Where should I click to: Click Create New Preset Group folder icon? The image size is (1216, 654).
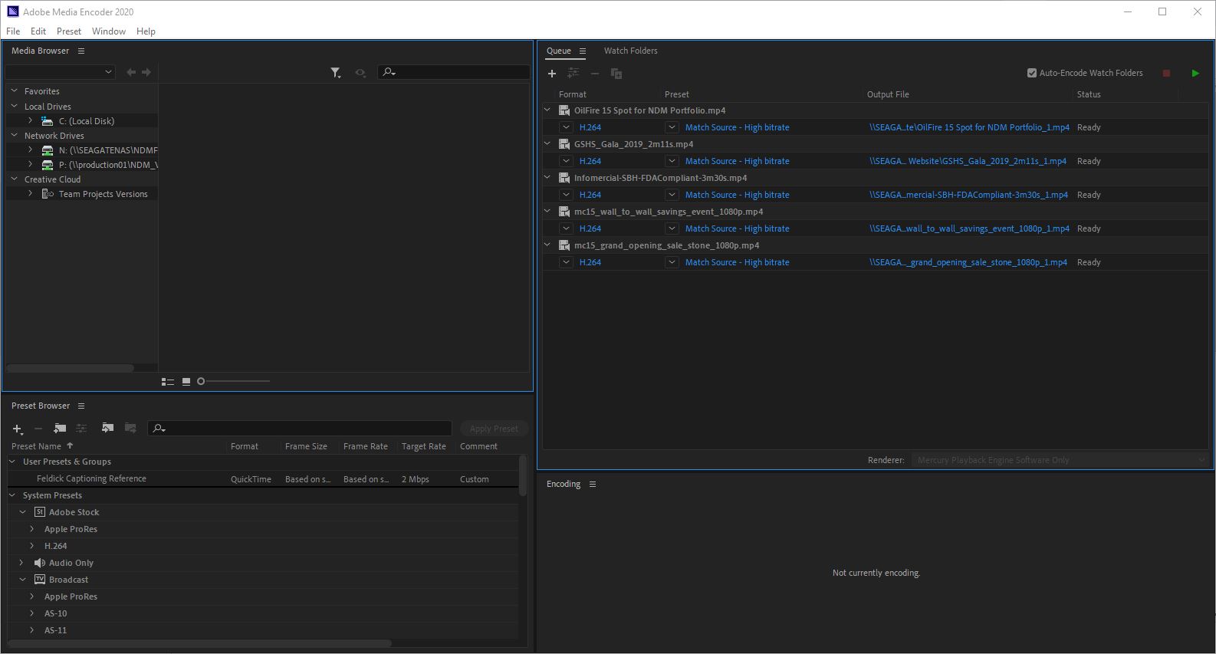(x=60, y=429)
